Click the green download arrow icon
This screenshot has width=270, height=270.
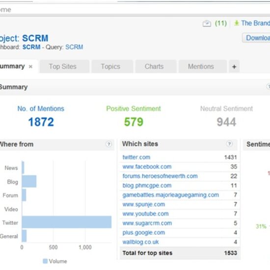[237, 23]
